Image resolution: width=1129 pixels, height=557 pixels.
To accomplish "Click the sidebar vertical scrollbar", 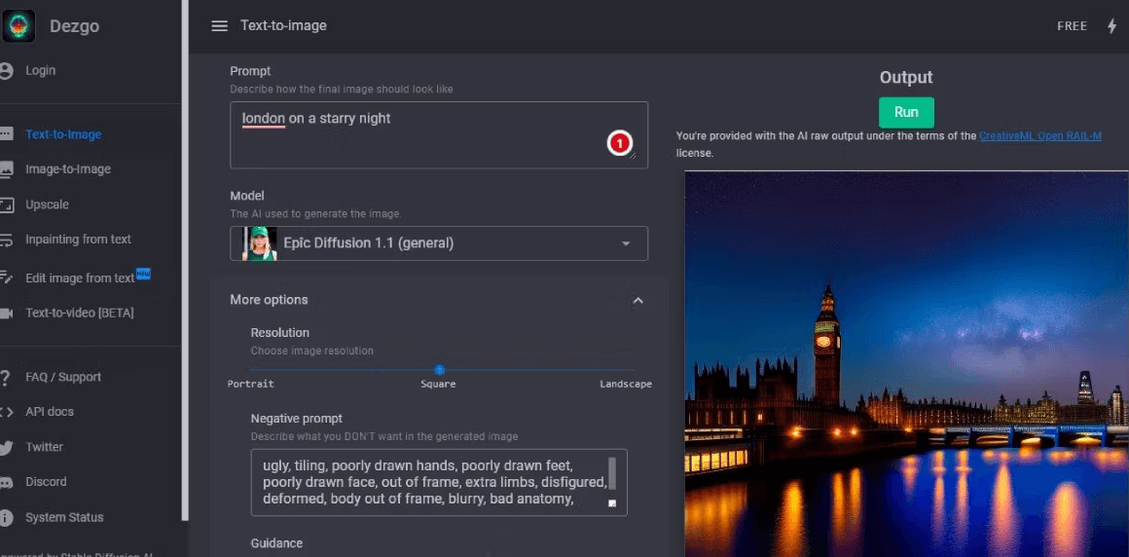I will pyautogui.click(x=185, y=259).
